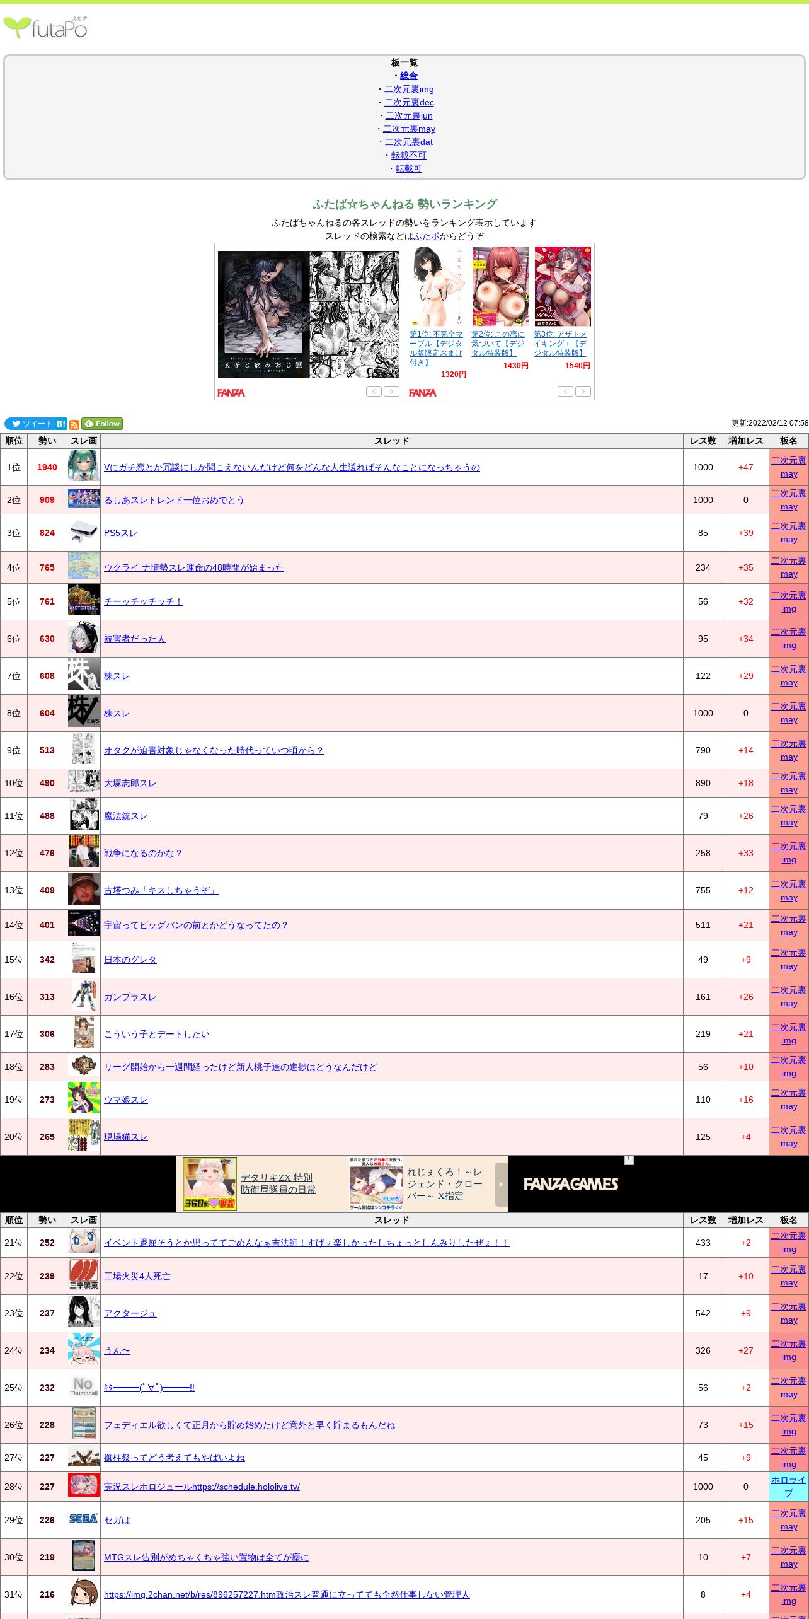Click the +47 reply increase value
This screenshot has width=809, height=1619.
point(745,467)
